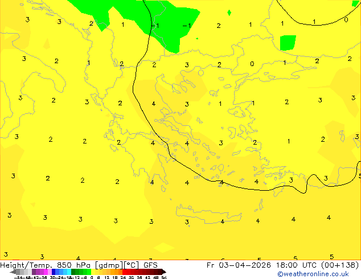Select the yellow legend swatch above 0
361x279 pixels.
click(x=93, y=272)
